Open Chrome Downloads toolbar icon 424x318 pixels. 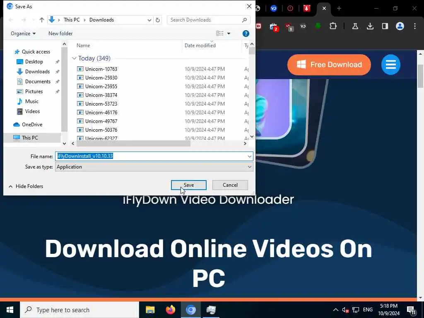pos(370,26)
